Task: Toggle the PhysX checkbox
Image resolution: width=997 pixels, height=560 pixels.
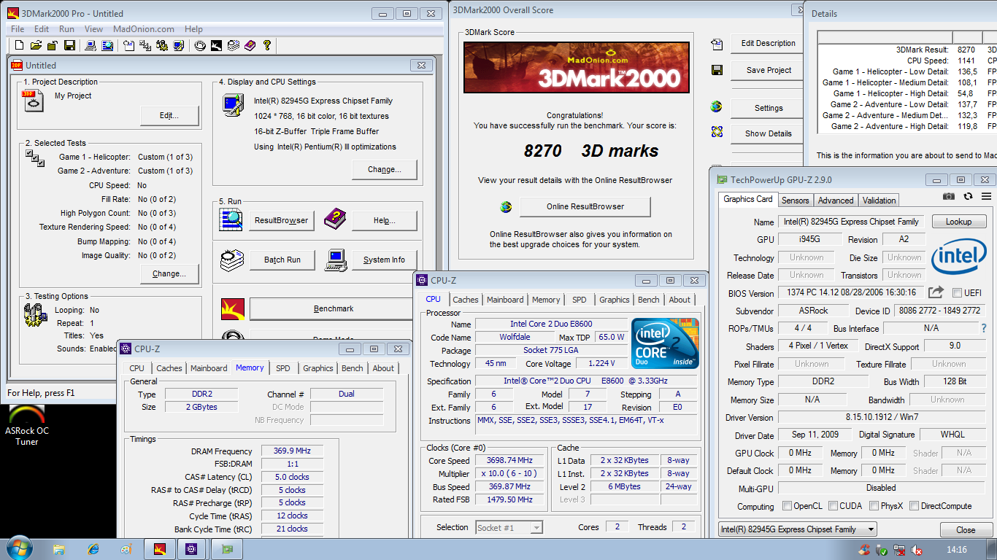Action: [x=874, y=505]
